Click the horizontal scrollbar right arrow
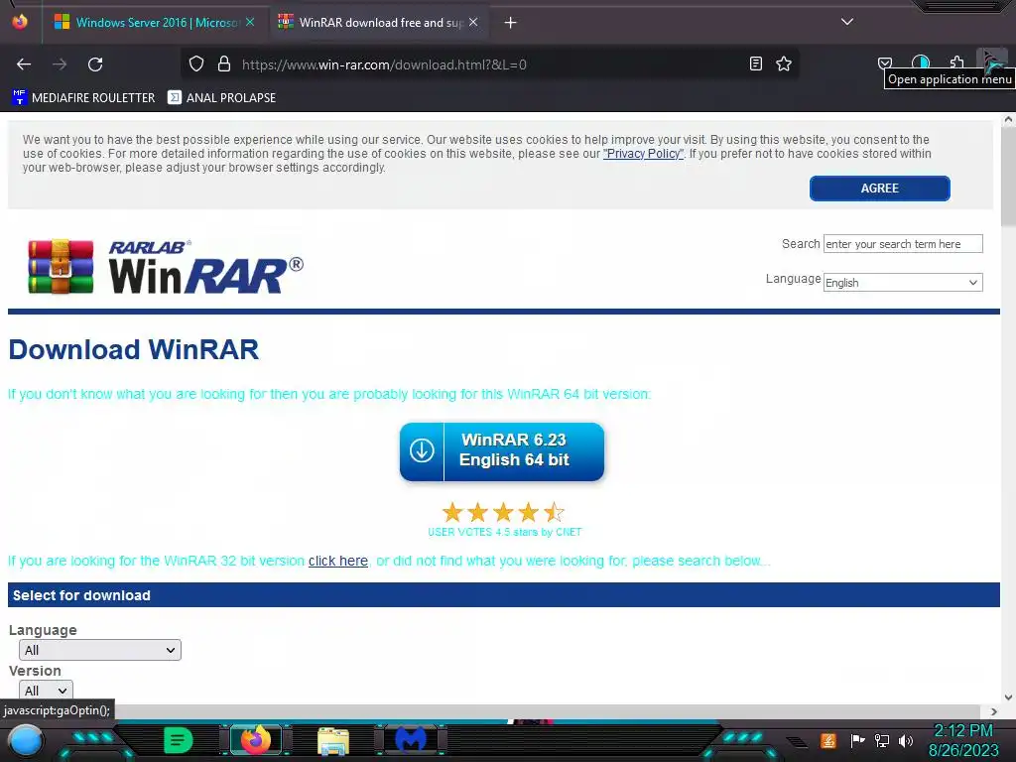This screenshot has height=762, width=1016. pyautogui.click(x=994, y=711)
